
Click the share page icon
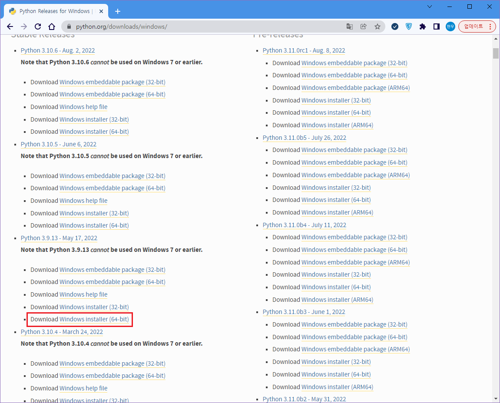tap(364, 26)
